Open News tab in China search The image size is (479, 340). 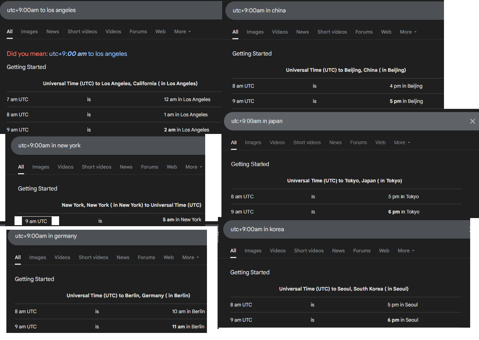click(303, 32)
